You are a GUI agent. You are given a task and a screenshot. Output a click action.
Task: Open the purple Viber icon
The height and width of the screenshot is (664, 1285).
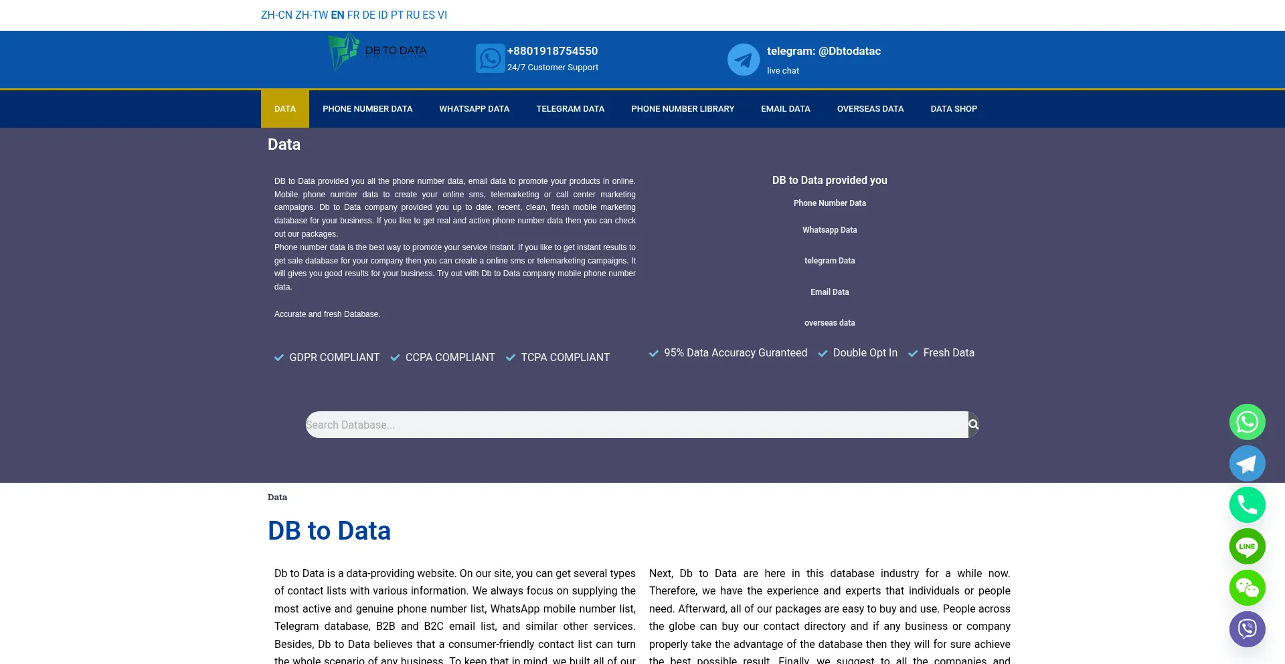point(1247,629)
